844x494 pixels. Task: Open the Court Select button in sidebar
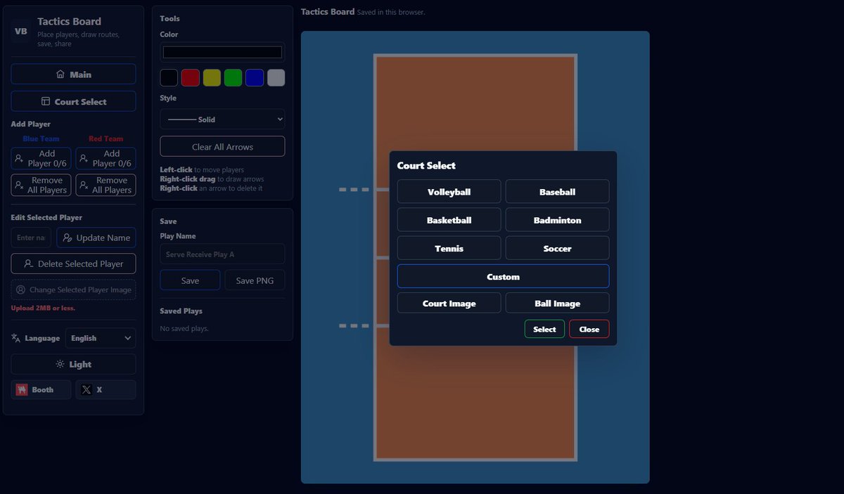point(73,101)
